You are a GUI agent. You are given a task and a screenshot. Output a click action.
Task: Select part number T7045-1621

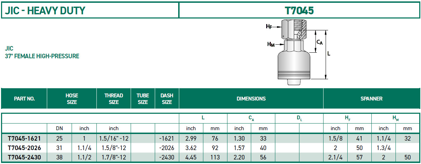(x=24, y=138)
